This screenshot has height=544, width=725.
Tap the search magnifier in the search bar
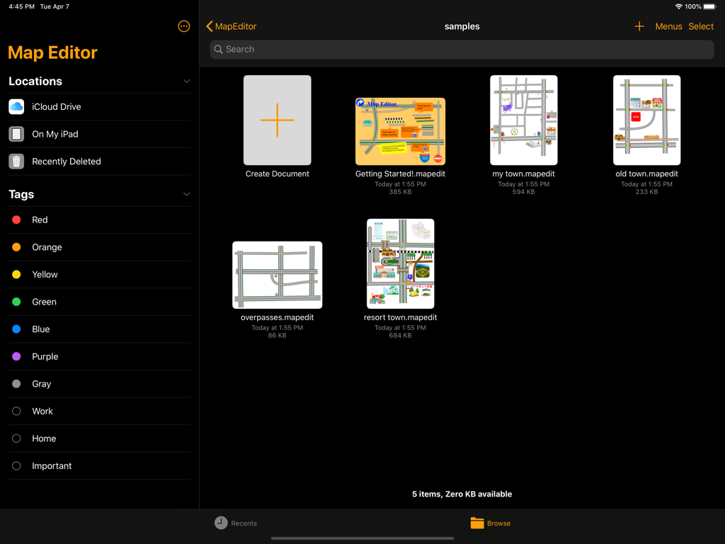coord(218,50)
